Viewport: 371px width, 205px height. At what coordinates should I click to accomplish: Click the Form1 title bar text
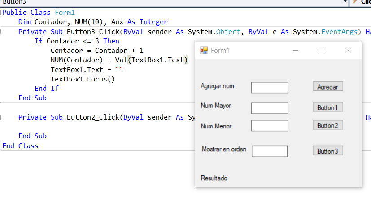point(220,51)
